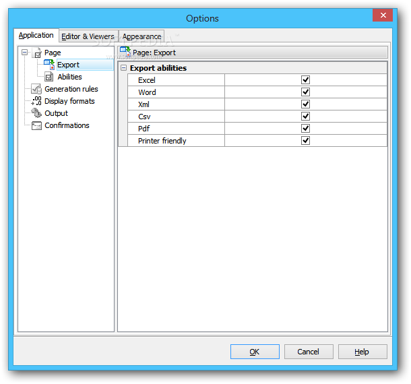
Task: Switch to the Application tab
Action: 36,36
